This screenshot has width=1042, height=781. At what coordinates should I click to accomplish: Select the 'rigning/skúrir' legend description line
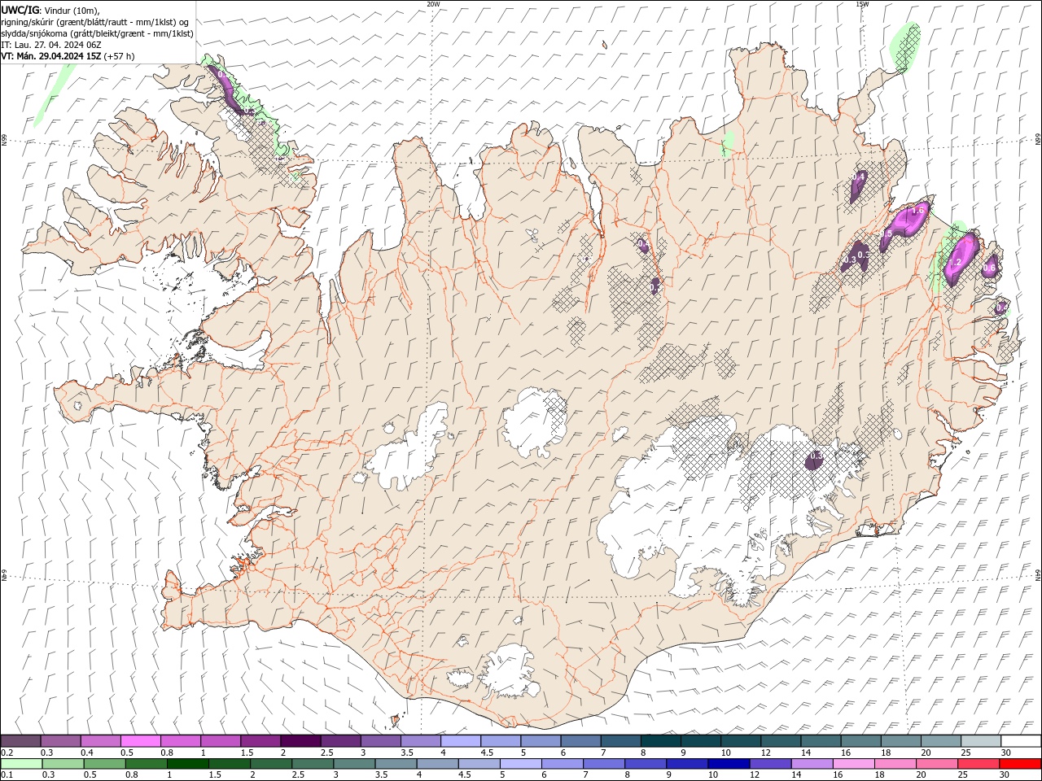click(x=95, y=22)
